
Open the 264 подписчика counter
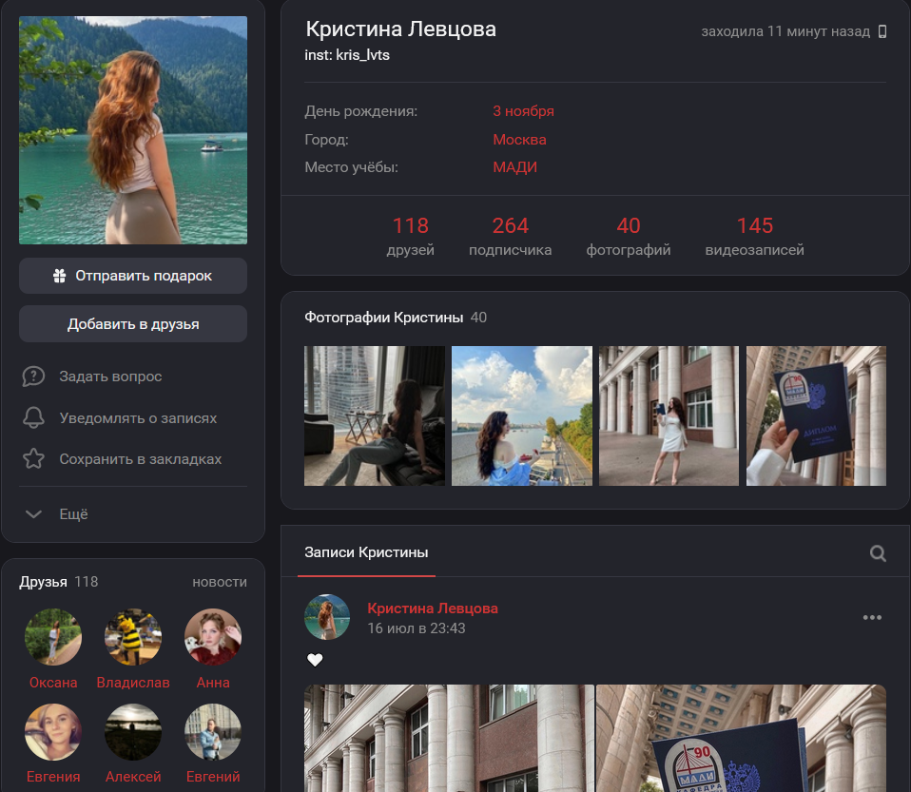coord(510,236)
